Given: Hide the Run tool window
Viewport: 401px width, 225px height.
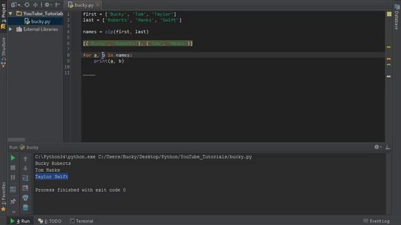Looking at the screenshot, I should (388, 147).
